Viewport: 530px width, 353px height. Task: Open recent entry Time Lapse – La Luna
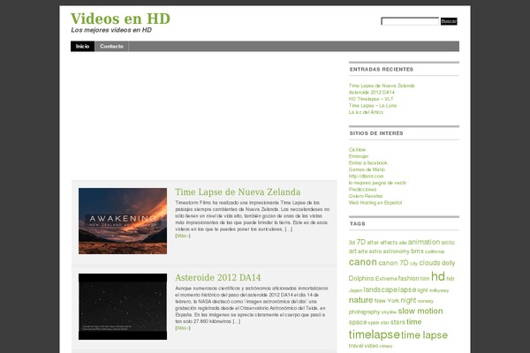coord(373,105)
